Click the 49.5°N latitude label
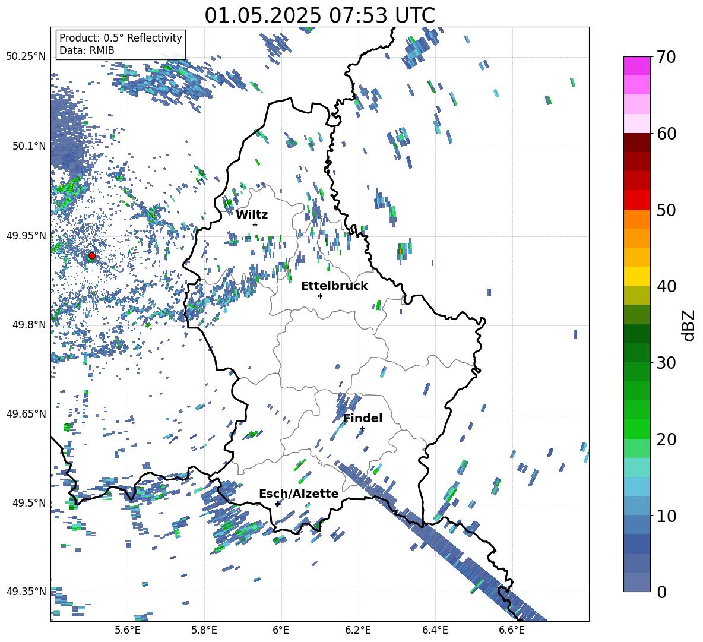 point(29,503)
